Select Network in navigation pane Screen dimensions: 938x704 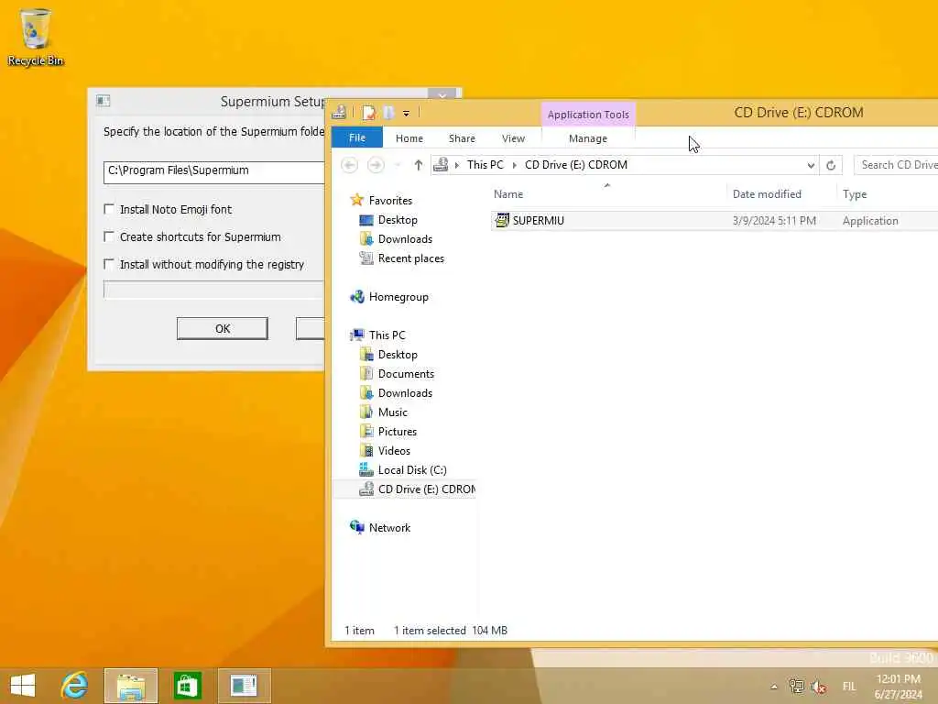[x=389, y=527]
